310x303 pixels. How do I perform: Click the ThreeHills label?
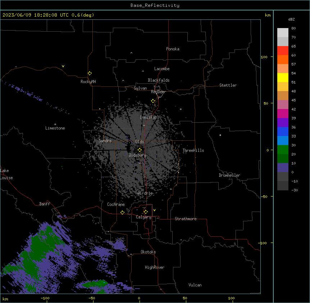[x=193, y=150]
